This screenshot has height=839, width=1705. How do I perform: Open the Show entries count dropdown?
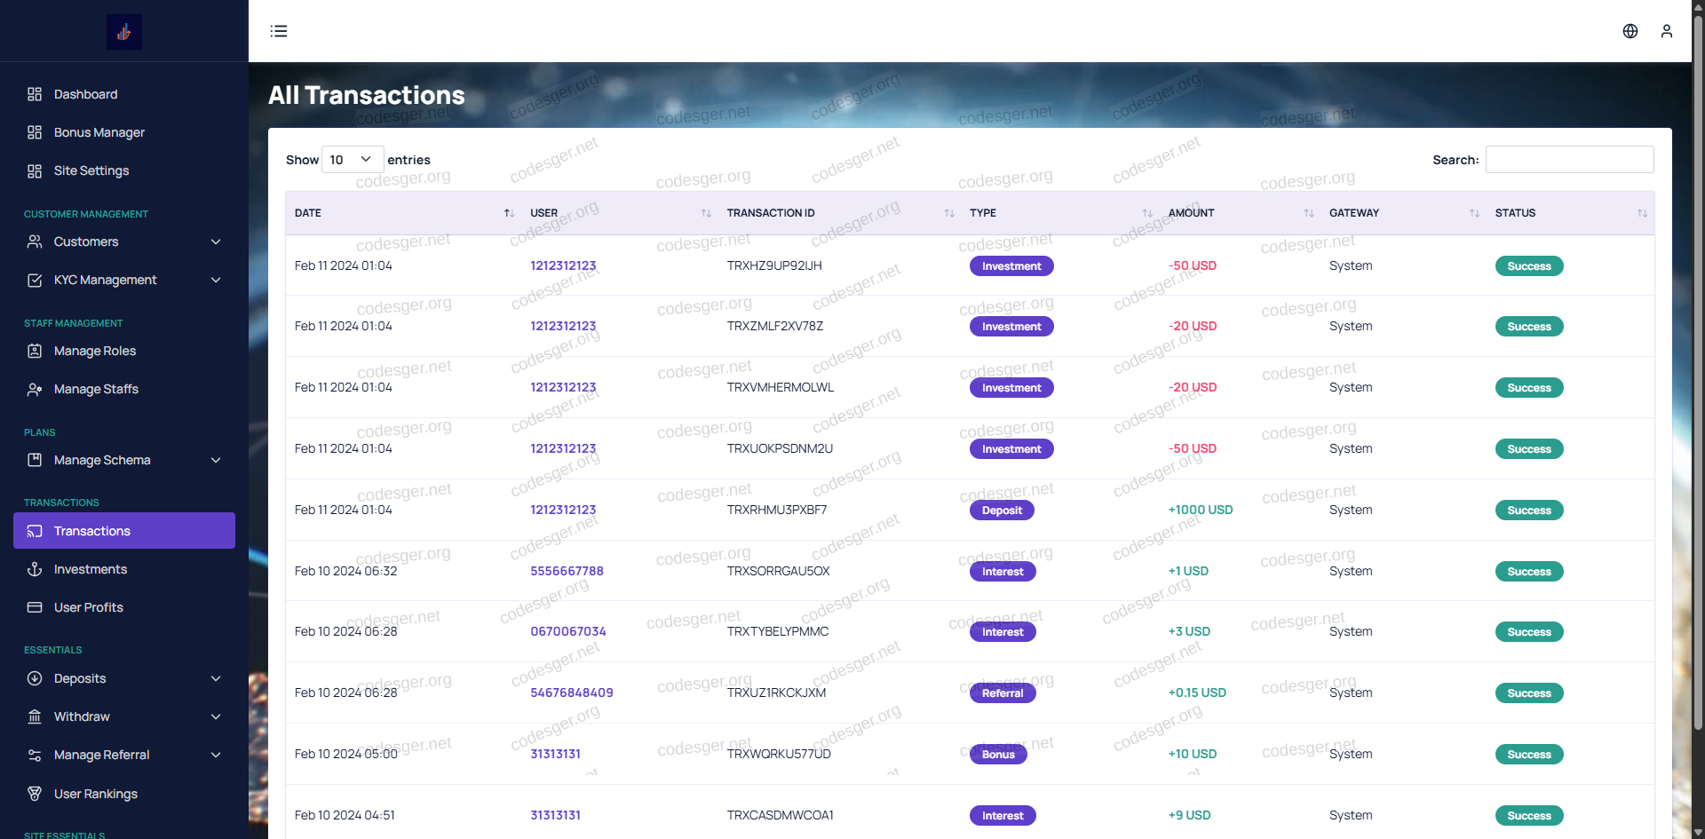[352, 160]
